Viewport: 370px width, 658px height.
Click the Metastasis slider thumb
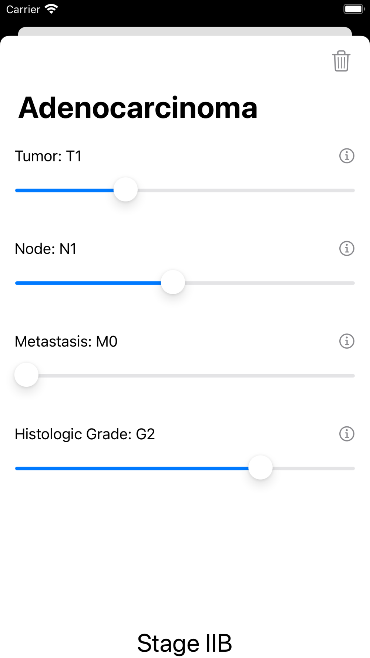pyautogui.click(x=27, y=375)
